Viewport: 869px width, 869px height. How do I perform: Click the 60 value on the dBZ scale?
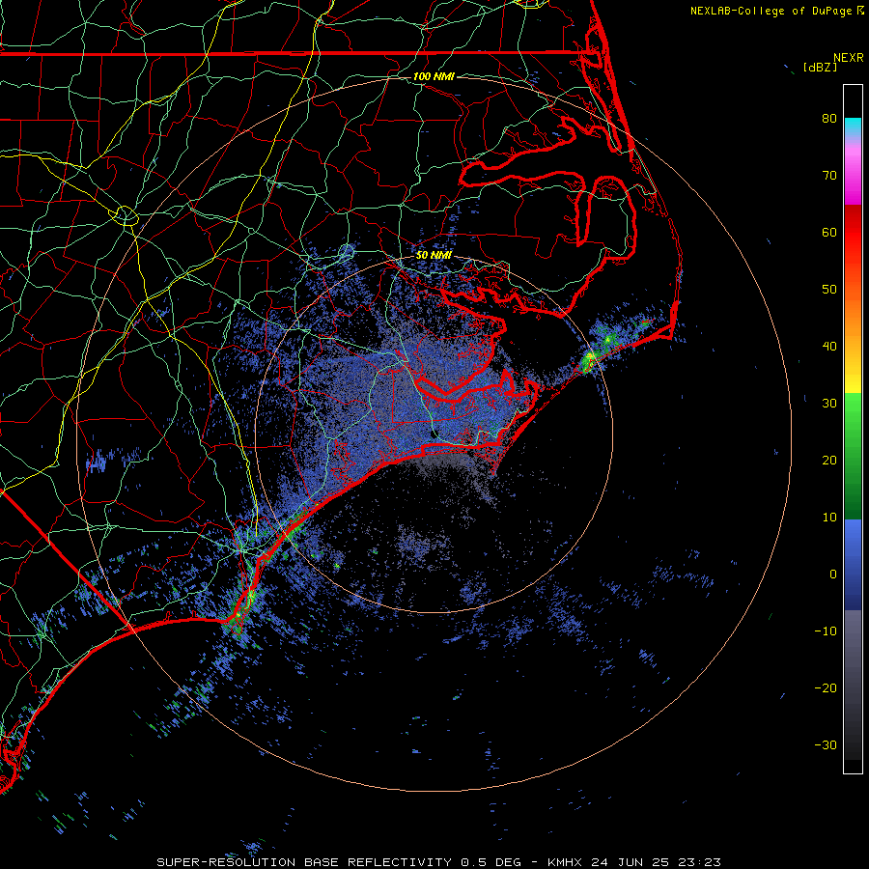tap(829, 232)
